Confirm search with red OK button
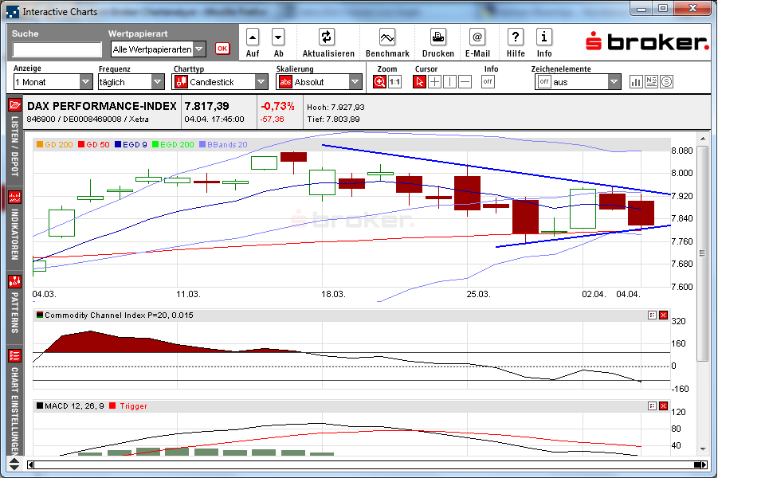The height and width of the screenshot is (478, 765). pos(222,49)
